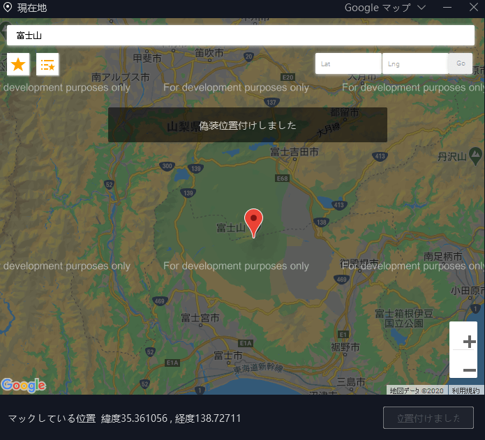
Task: Click the Google logo on map
Action: coord(24,386)
